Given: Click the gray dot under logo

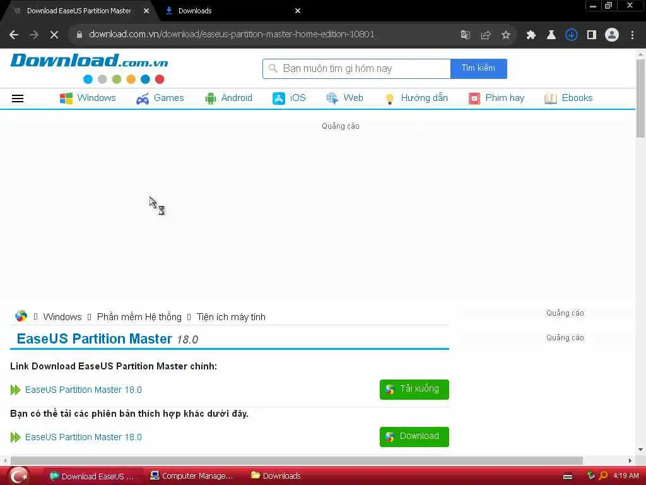Looking at the screenshot, I should [x=102, y=79].
